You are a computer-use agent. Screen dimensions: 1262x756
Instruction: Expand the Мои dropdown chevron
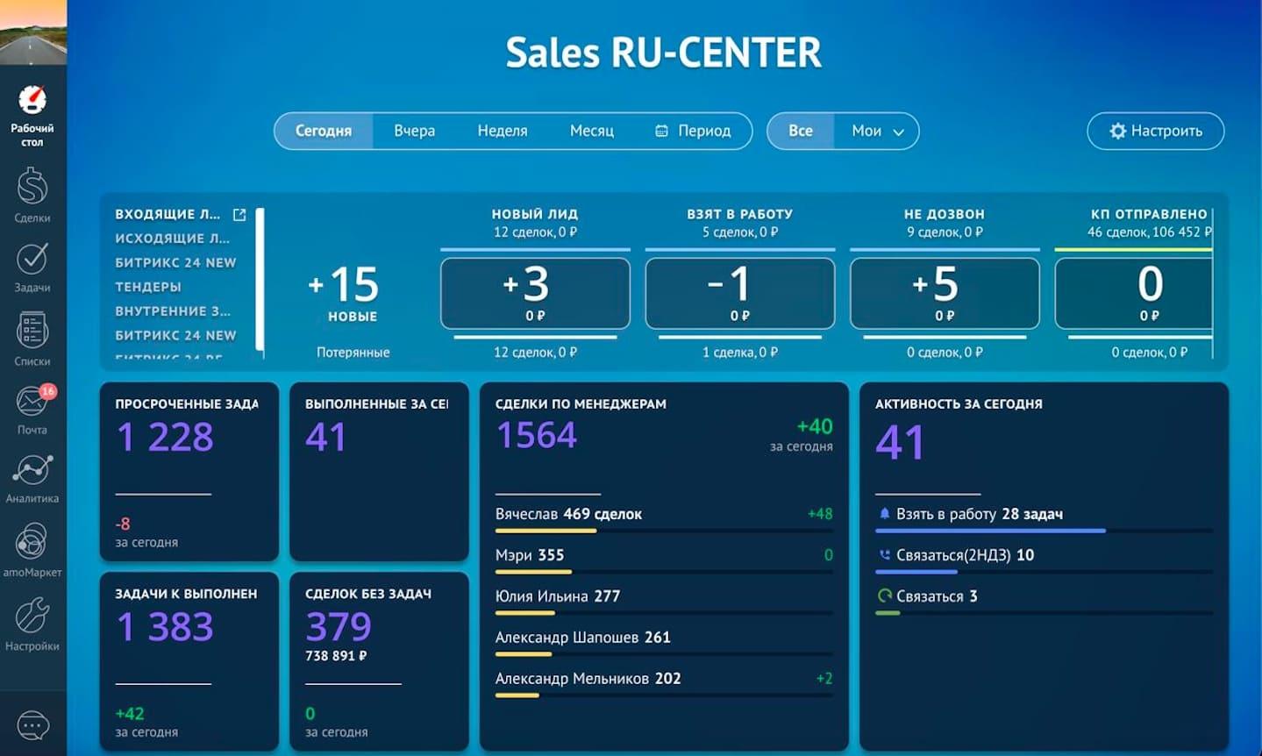tap(899, 132)
